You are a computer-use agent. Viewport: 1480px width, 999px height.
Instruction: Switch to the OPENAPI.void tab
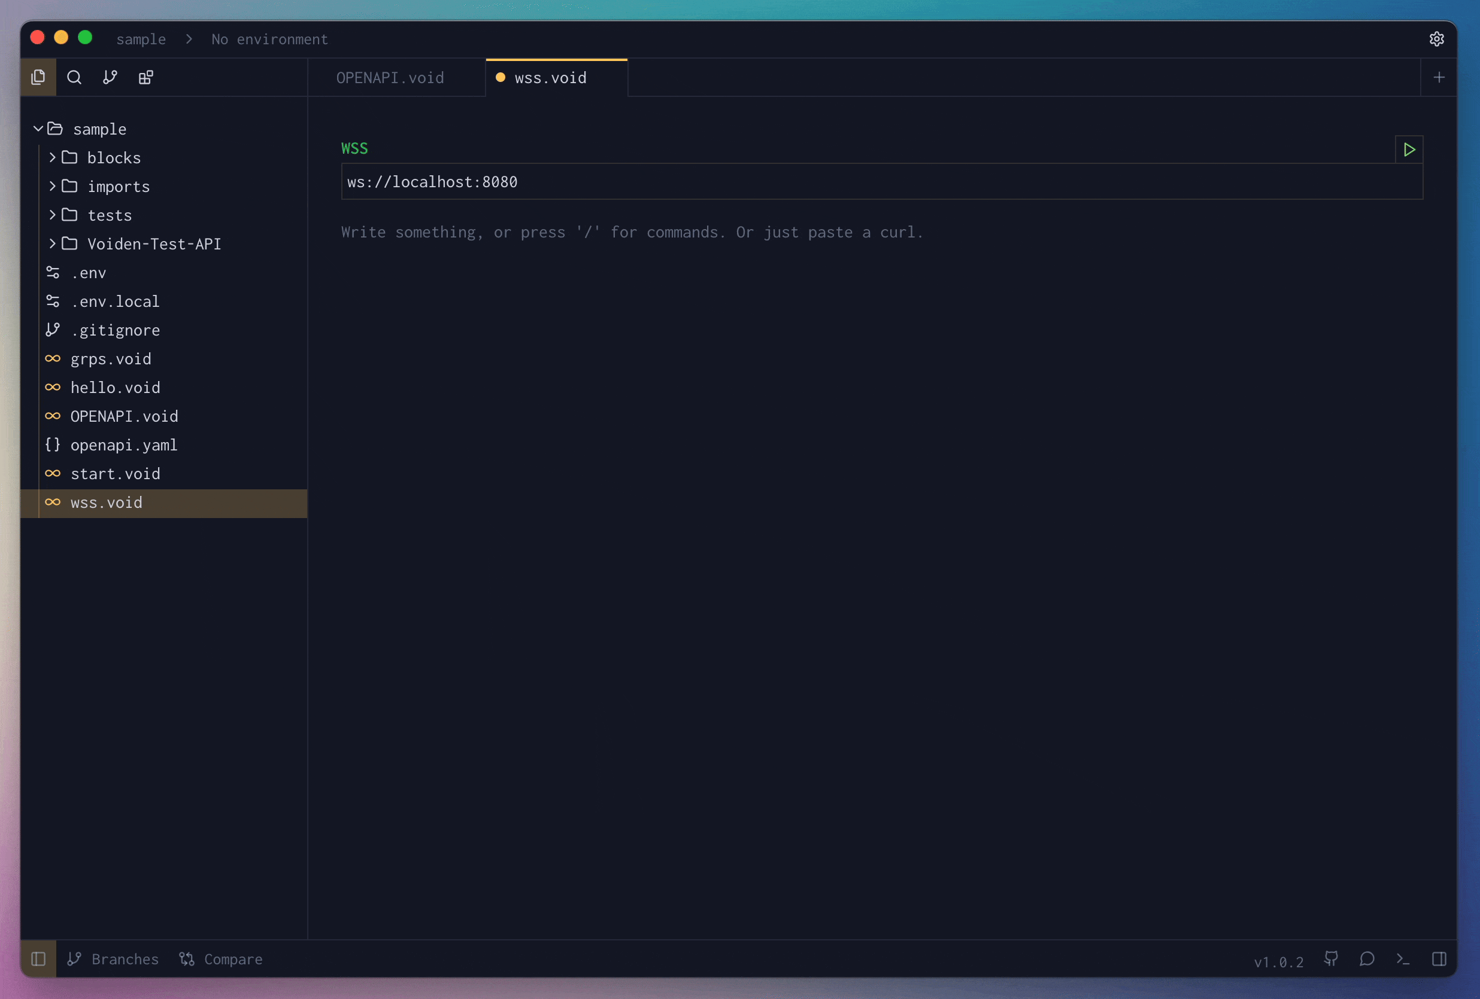click(390, 78)
